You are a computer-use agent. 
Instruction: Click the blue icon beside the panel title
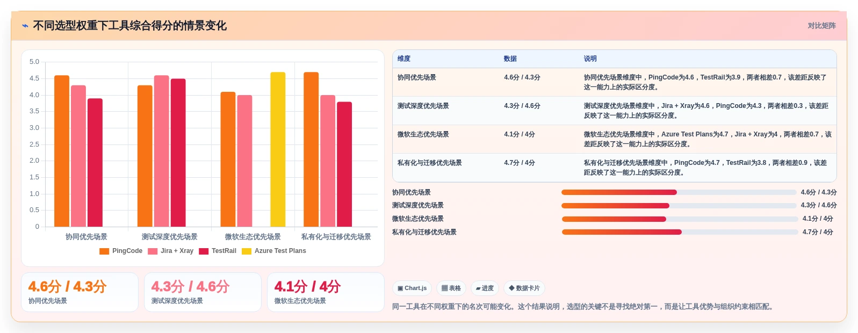pos(25,26)
